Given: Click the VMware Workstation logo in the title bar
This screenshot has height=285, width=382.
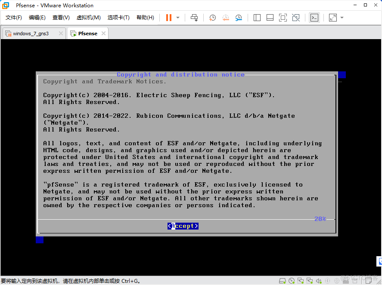Looking at the screenshot, I should click(x=5, y=5).
